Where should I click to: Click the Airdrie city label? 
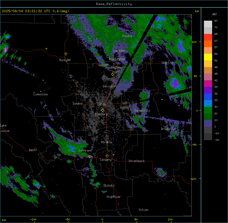[107, 142]
